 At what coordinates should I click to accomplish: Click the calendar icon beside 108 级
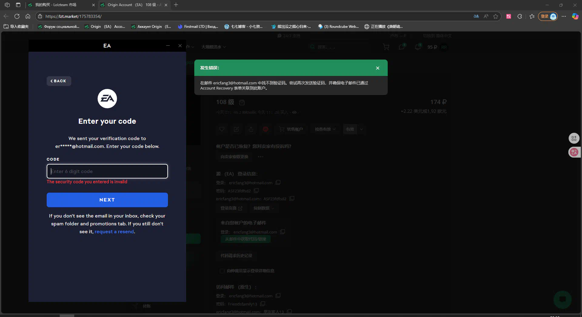coord(242,103)
